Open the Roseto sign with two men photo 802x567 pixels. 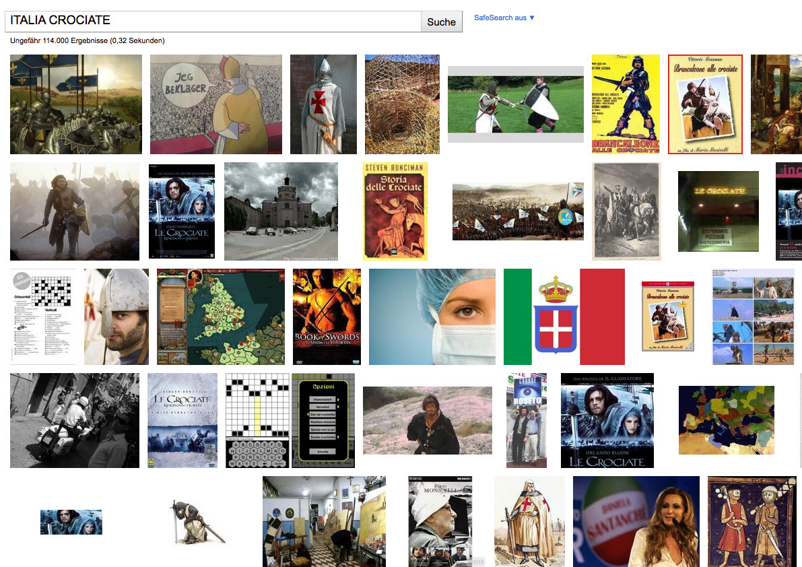tap(527, 420)
